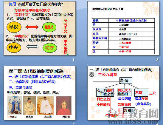Click the 太尉 box in diagram
Screen dimensions: 163x125
coord(141,92)
